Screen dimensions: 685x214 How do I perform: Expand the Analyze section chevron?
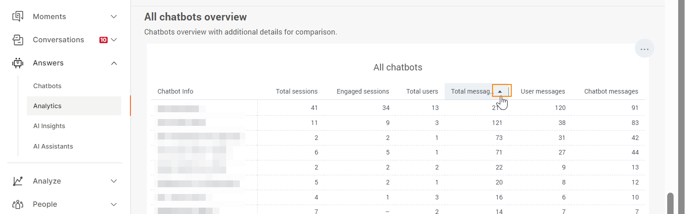[x=114, y=181]
